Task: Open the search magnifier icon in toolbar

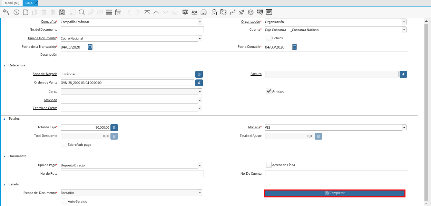Action: pos(82,12)
